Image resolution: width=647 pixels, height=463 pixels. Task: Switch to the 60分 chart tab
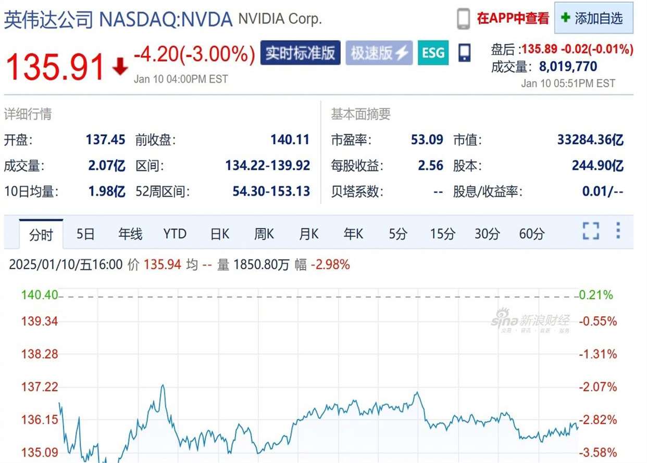[x=531, y=235]
